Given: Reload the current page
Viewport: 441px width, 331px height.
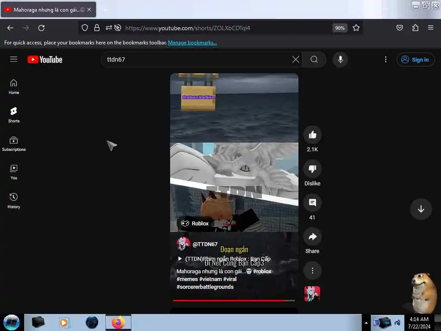Looking at the screenshot, I should [x=41, y=28].
